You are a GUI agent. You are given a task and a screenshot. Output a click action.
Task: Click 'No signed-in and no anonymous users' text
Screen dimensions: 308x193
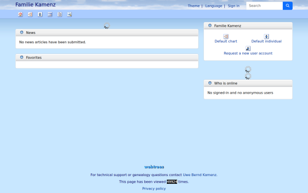(240, 93)
